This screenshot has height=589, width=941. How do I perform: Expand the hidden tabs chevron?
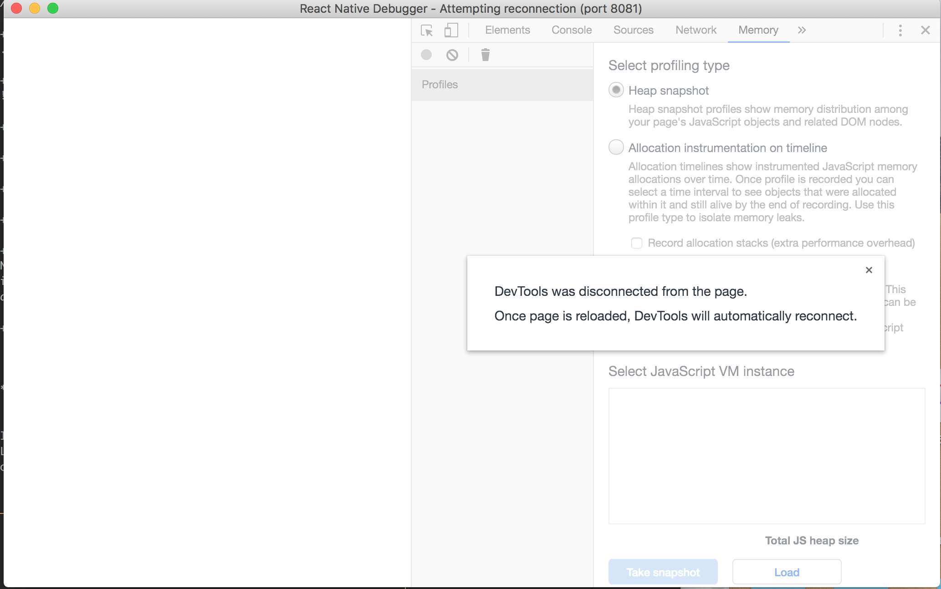coord(802,30)
